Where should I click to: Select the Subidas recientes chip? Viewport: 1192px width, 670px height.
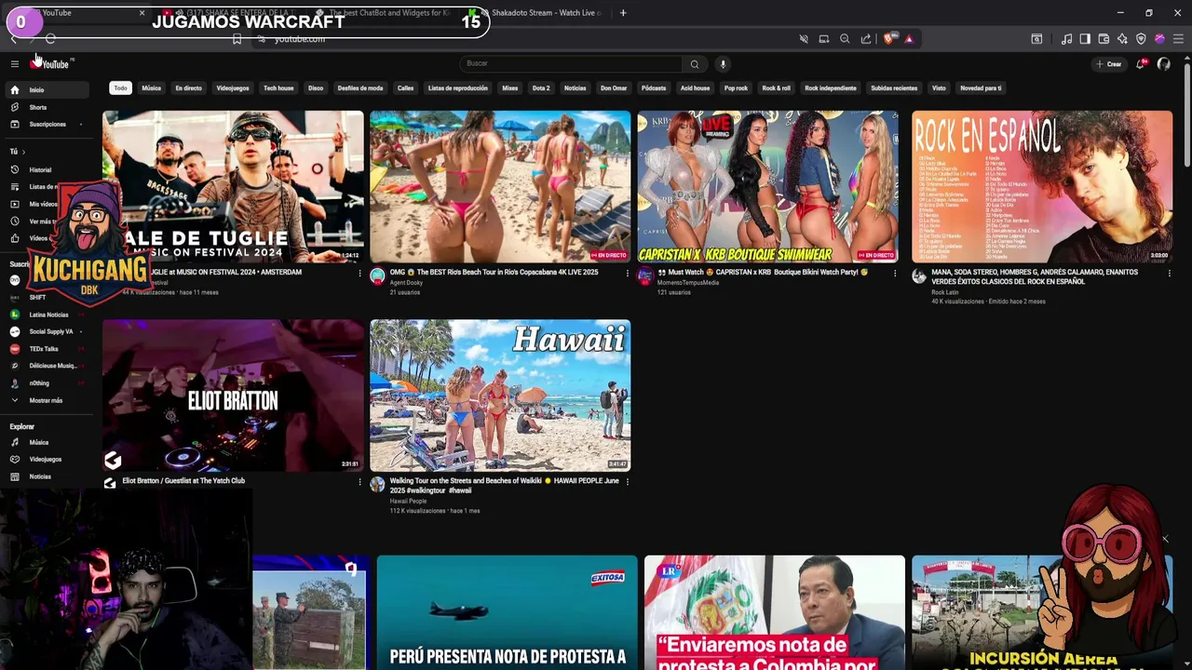[894, 88]
